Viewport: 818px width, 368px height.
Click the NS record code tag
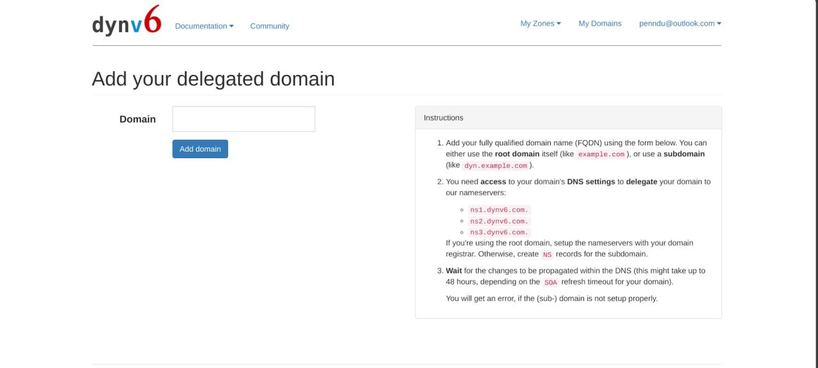click(547, 254)
